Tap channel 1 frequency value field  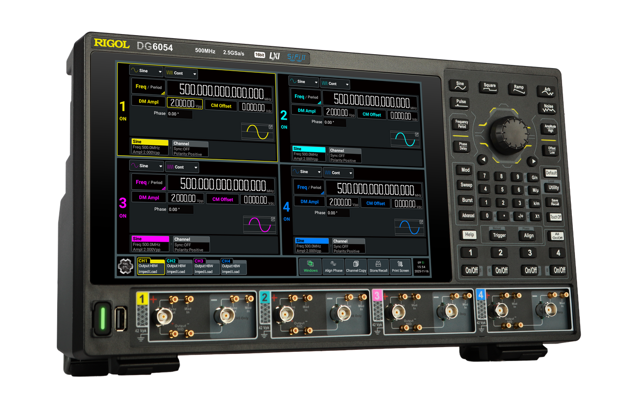click(221, 92)
